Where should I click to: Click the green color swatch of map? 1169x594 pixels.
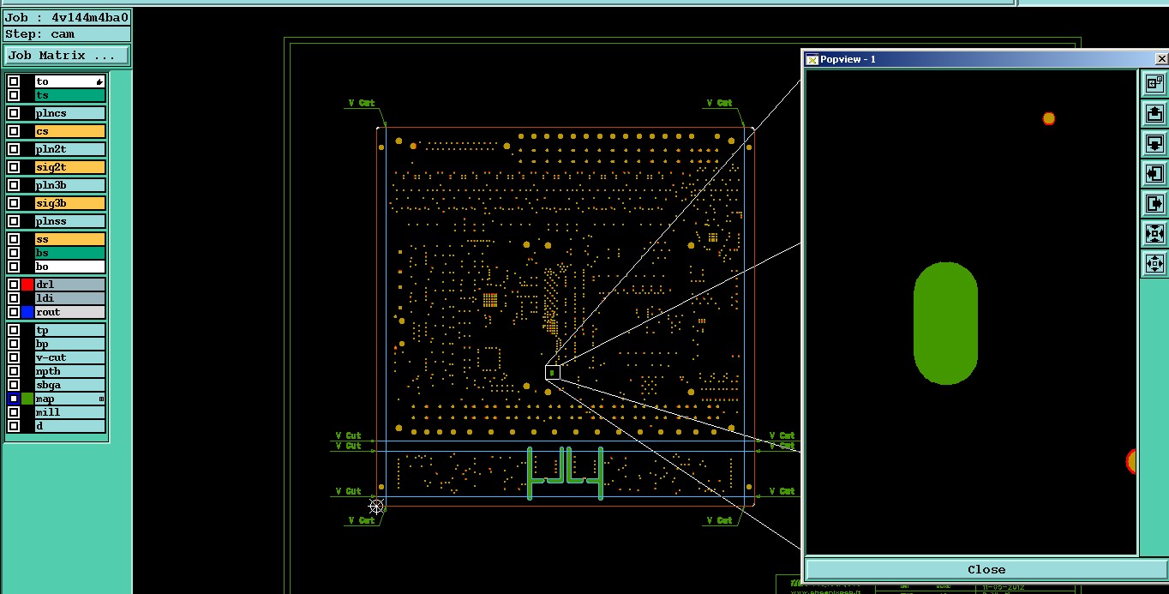click(27, 399)
